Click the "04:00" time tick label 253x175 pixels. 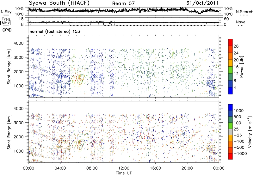coord(60,168)
